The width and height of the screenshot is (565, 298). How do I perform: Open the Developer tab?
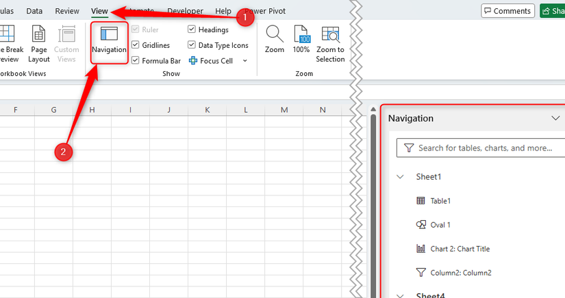(x=185, y=12)
